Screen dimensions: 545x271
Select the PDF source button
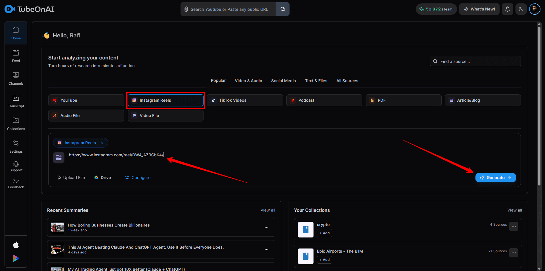pos(404,100)
